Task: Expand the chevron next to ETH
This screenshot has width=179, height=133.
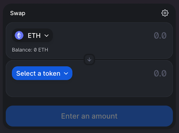Action: [46, 36]
